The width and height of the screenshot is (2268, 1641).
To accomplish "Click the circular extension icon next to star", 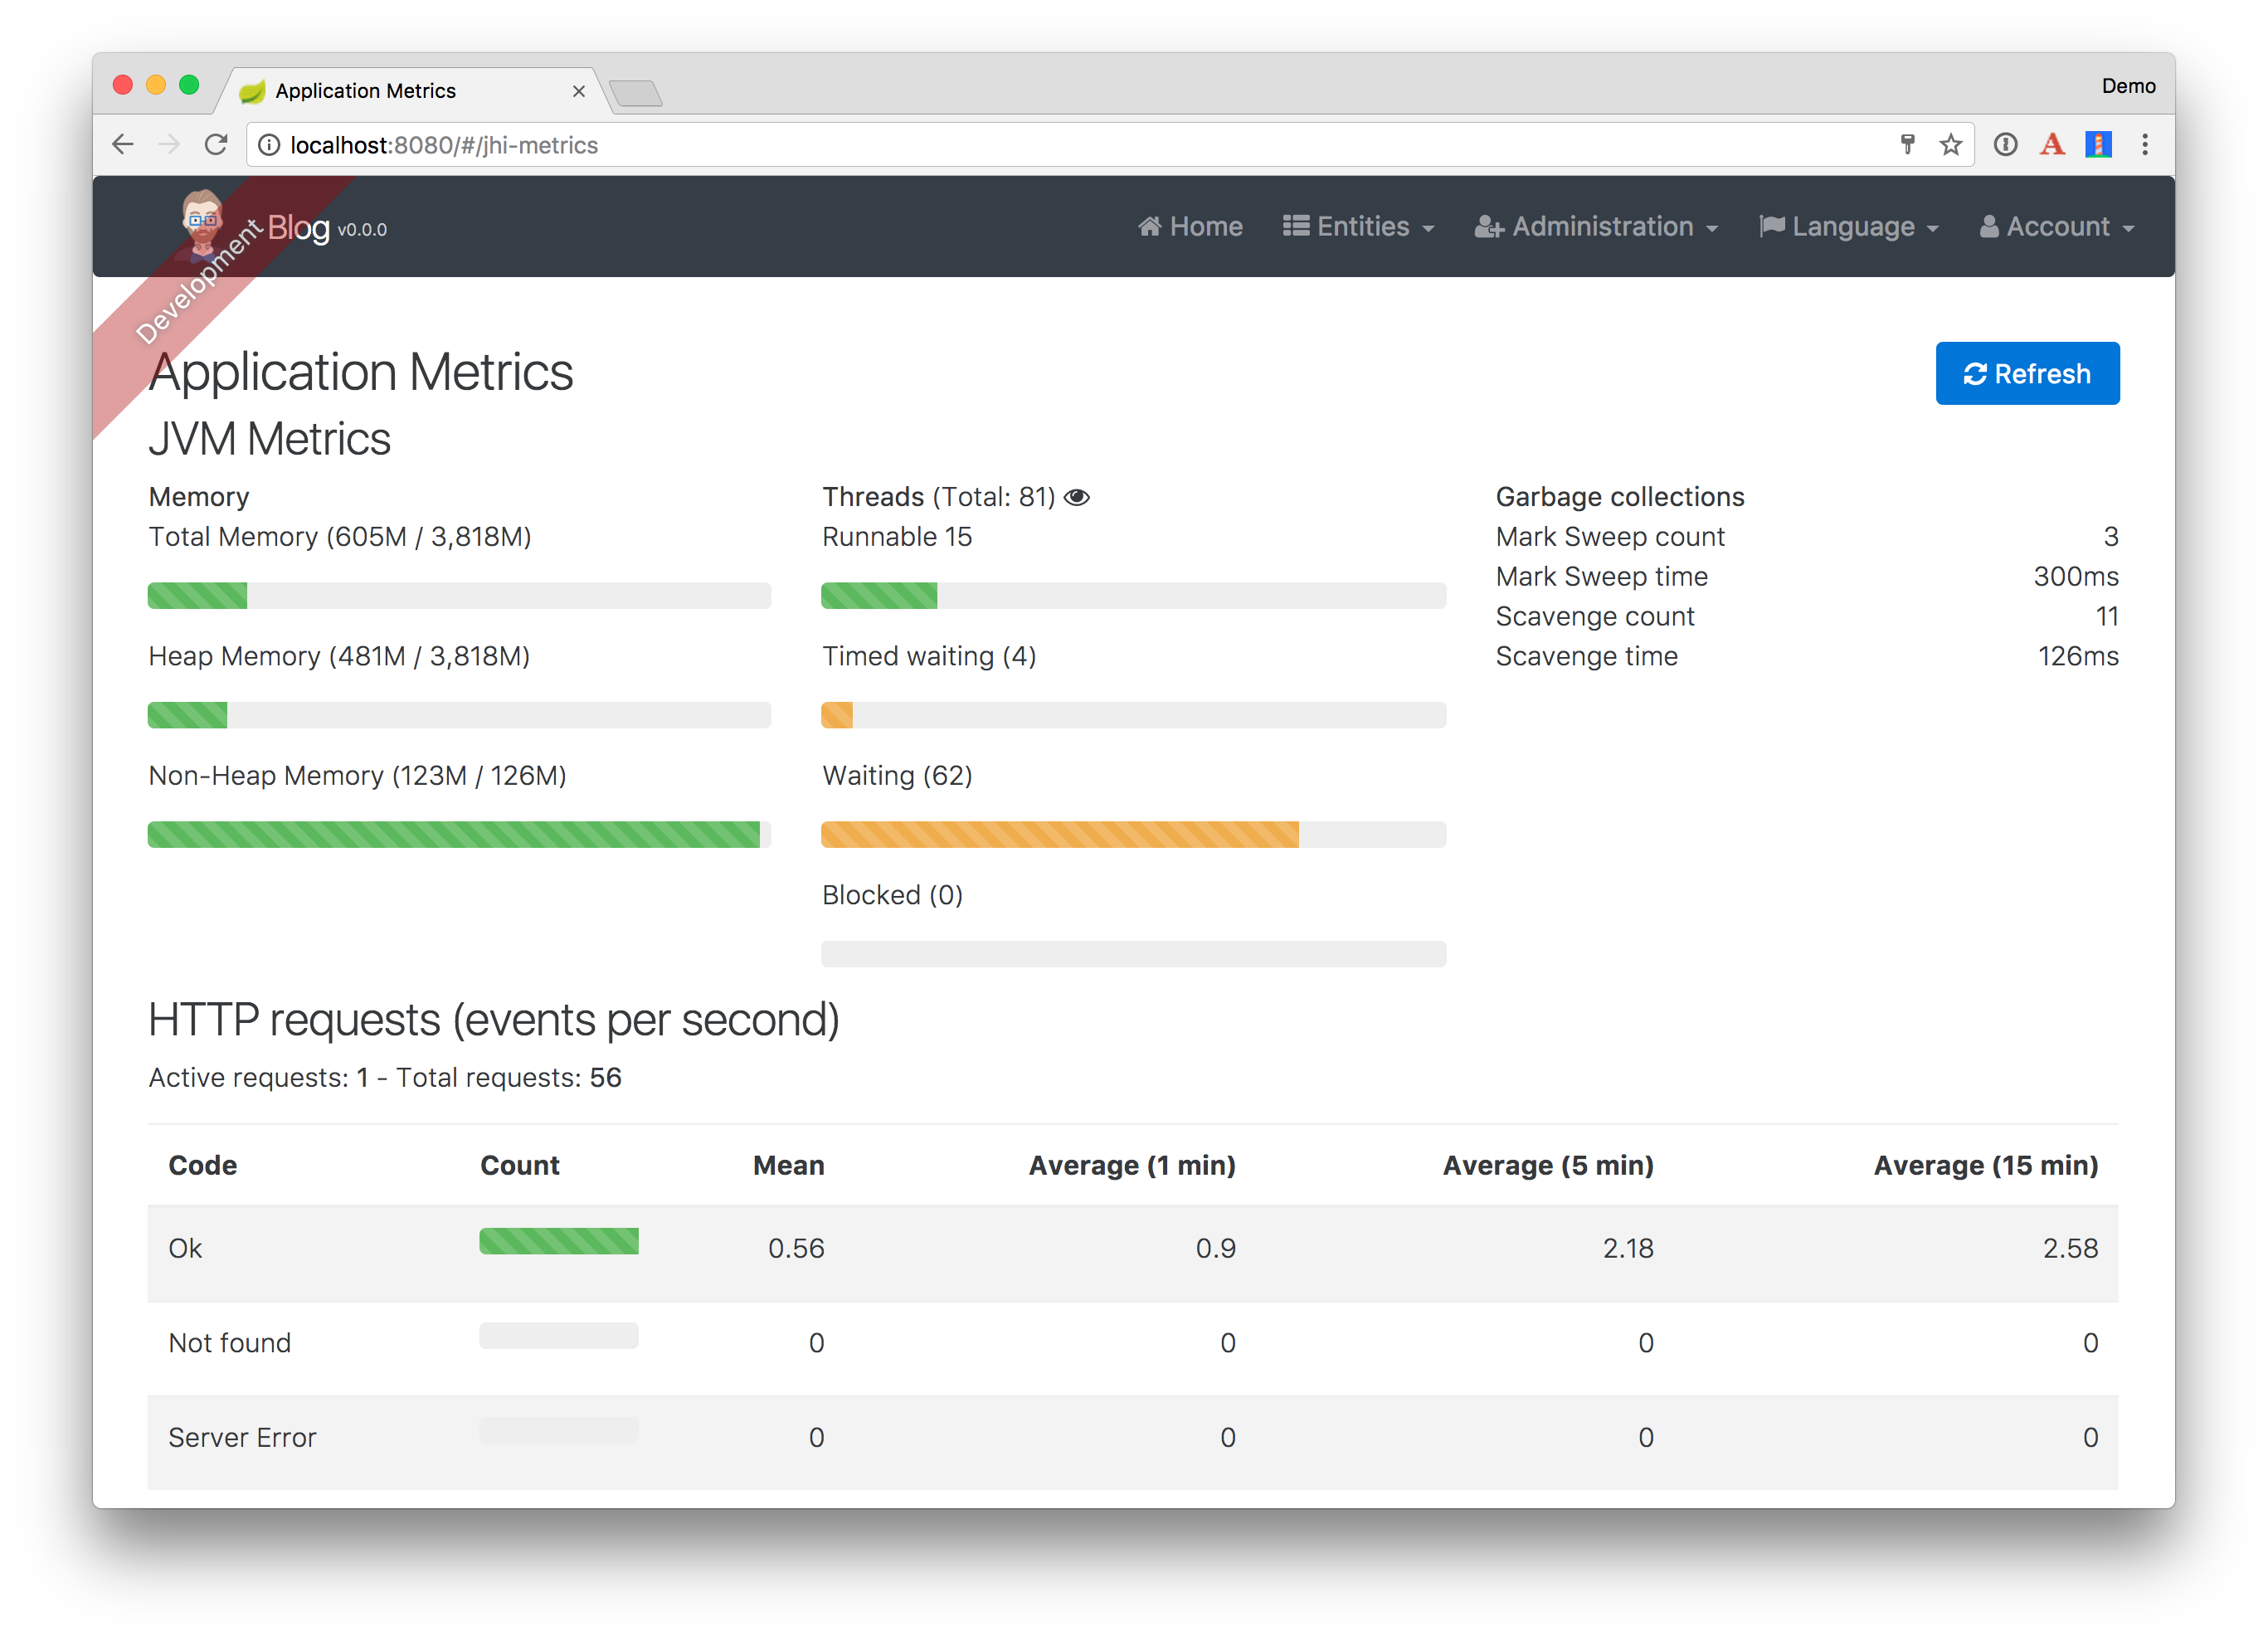I will coord(2005,145).
